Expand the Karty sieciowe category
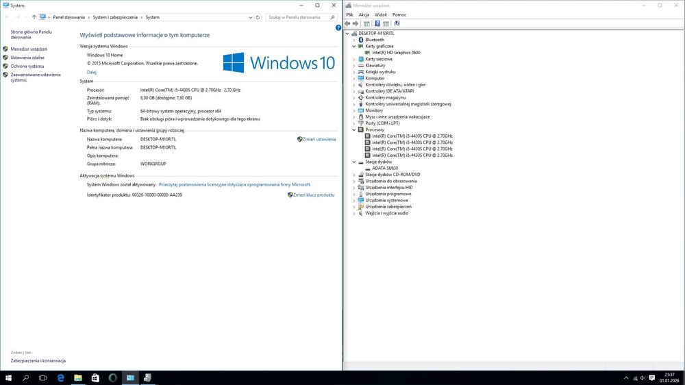685x385 pixels. click(x=354, y=59)
